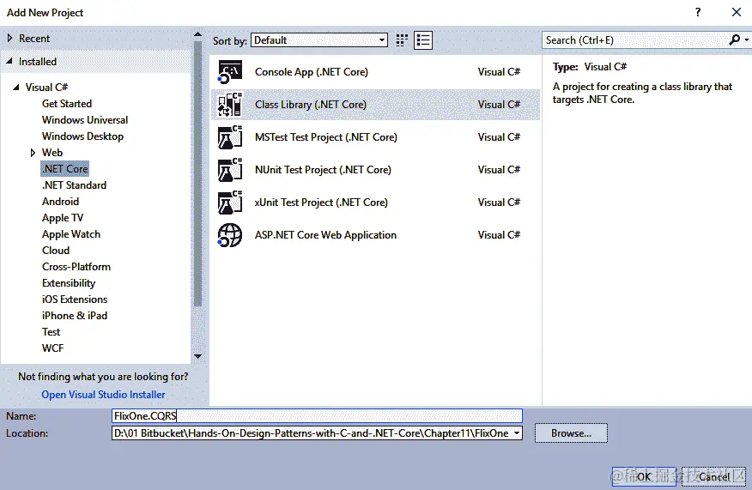Select the Apple Watch category
Screen dimensions: 752x490
(71, 234)
